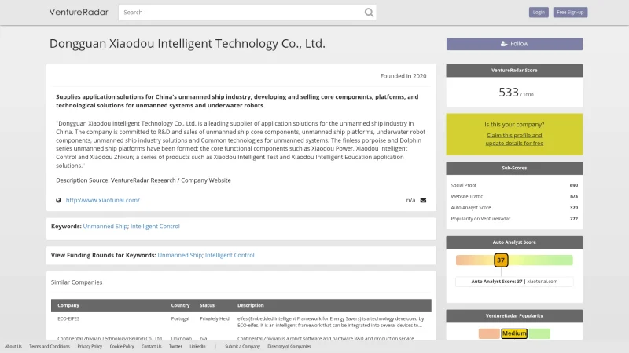The width and height of the screenshot is (629, 353).
Task: Click Popularity on VentureRadar sub-score row
Action: pos(514,219)
